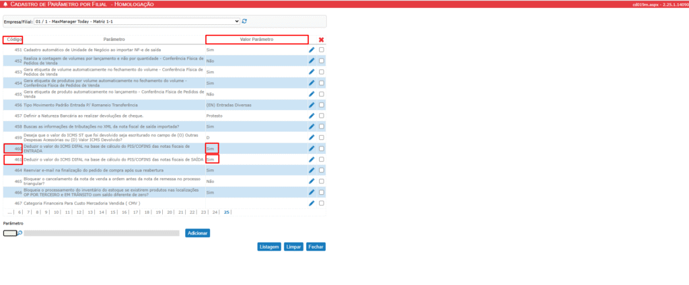Open edit for parameter 467 Categoria Financeira

312,203
